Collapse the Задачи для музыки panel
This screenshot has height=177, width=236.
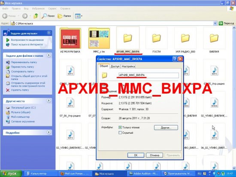49,33
